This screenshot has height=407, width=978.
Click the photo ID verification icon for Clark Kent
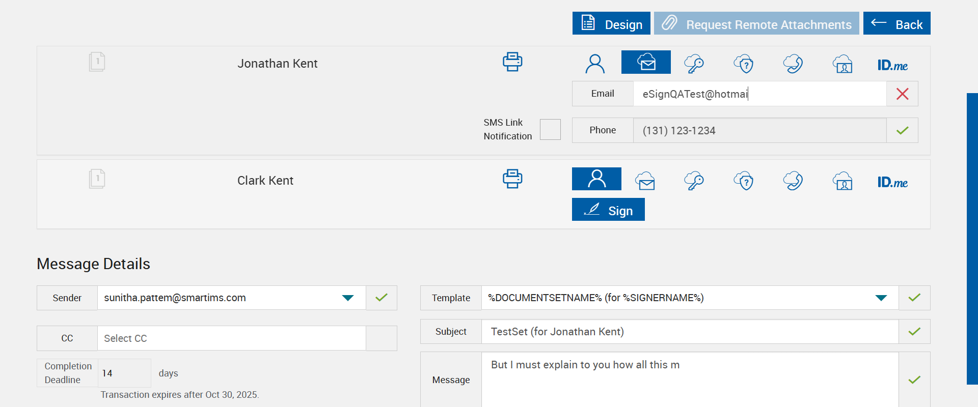pyautogui.click(x=843, y=181)
